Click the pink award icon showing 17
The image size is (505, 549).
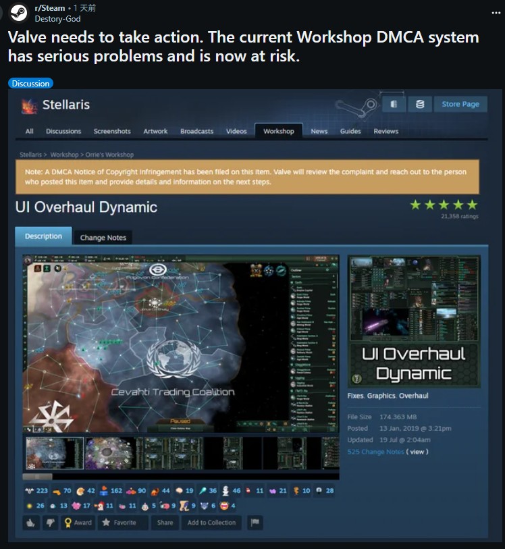tap(76, 506)
